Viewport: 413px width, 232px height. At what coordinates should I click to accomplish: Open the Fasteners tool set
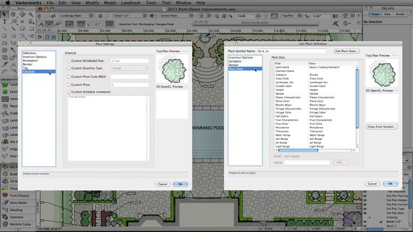pos(16,217)
